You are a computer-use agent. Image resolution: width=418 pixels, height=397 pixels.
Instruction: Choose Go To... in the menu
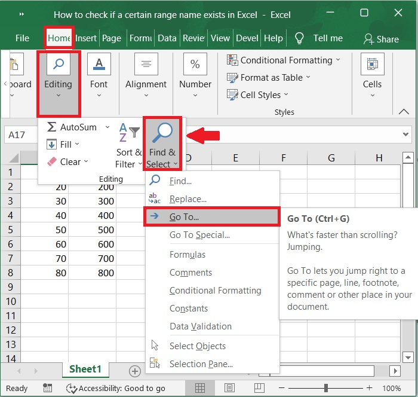tap(212, 217)
